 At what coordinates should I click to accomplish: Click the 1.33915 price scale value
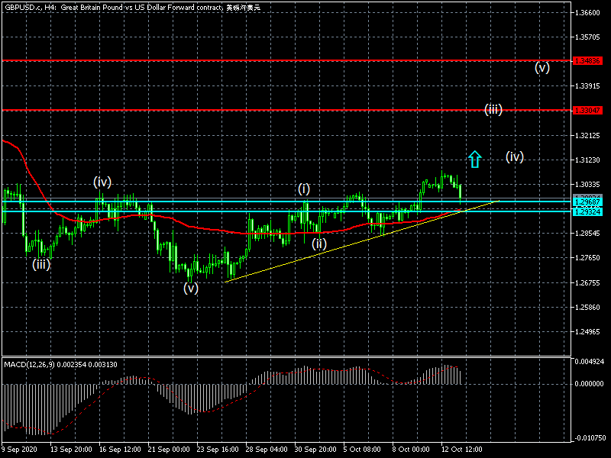pyautogui.click(x=587, y=86)
